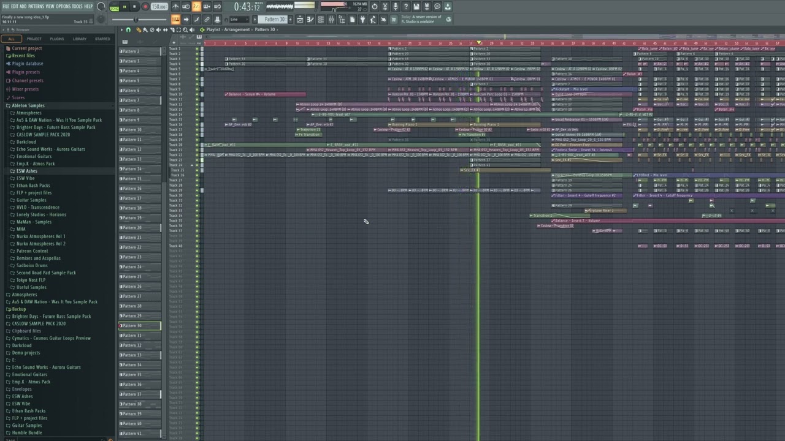
Task: Expand the ESW Ashes folder under Abletoon Samples
Action: click(25, 171)
